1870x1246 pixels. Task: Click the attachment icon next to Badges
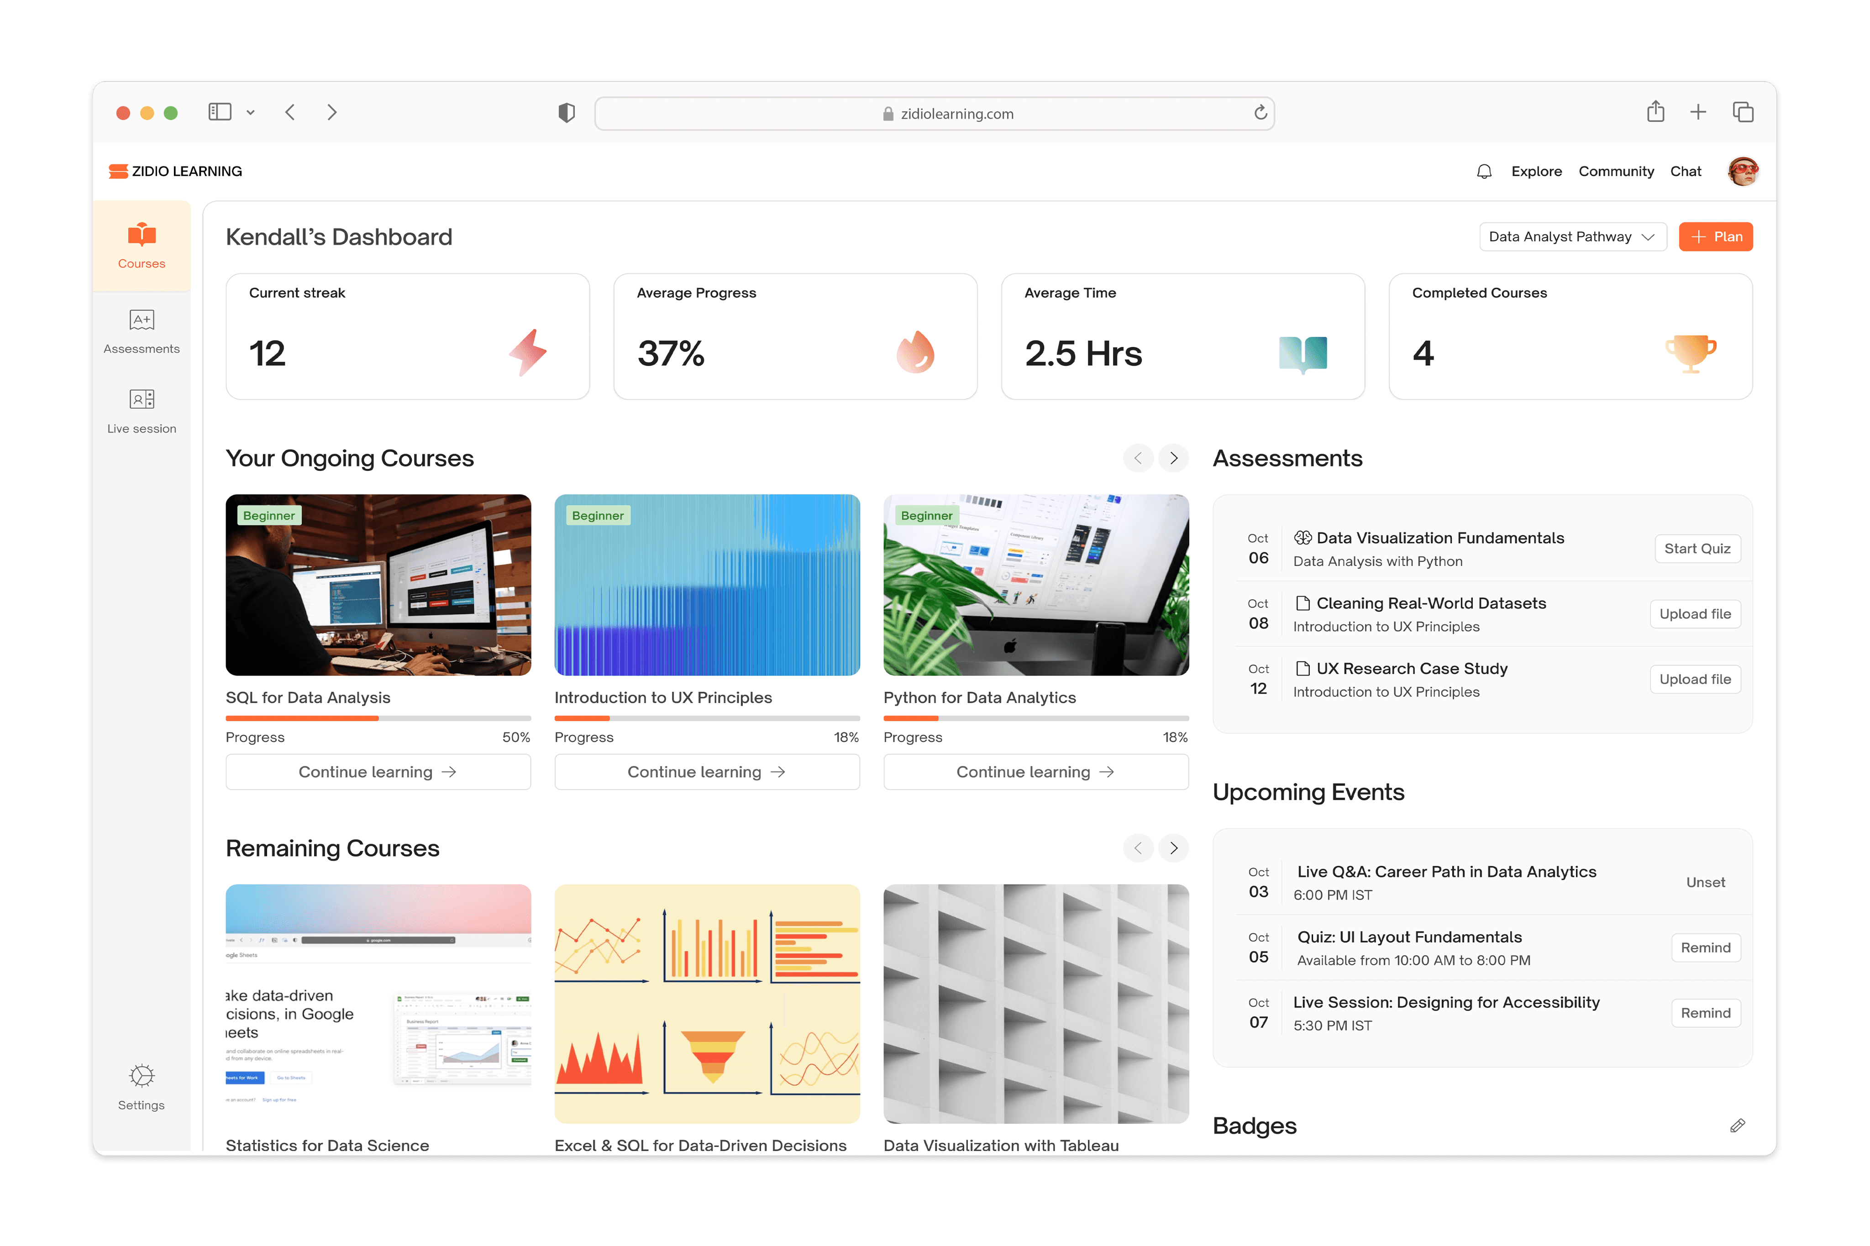[1737, 1126]
